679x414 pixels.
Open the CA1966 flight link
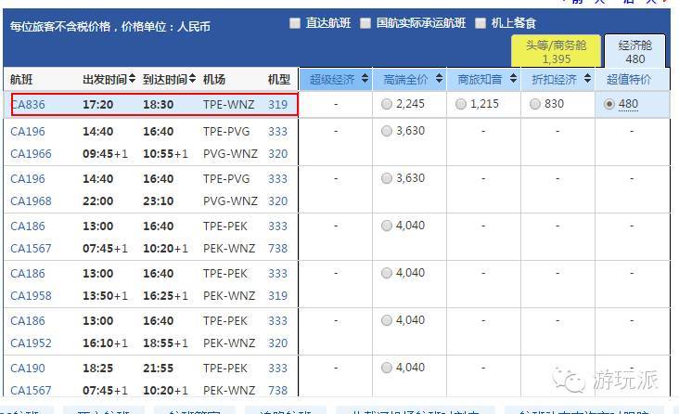(31, 154)
